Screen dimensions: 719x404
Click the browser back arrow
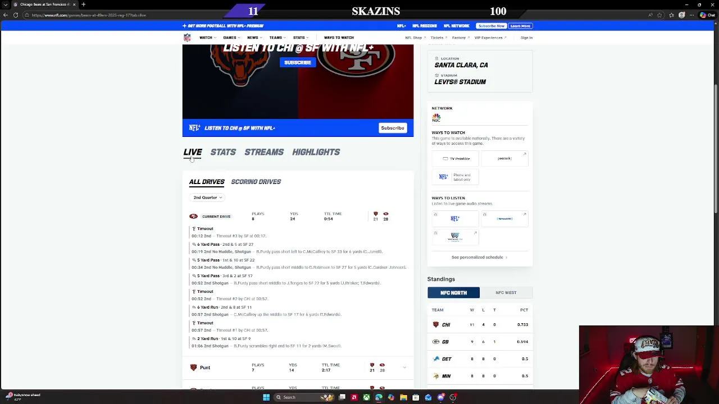pos(6,15)
